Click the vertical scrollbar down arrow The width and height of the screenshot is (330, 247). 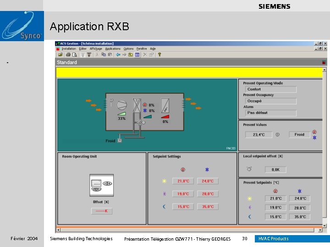(324, 226)
